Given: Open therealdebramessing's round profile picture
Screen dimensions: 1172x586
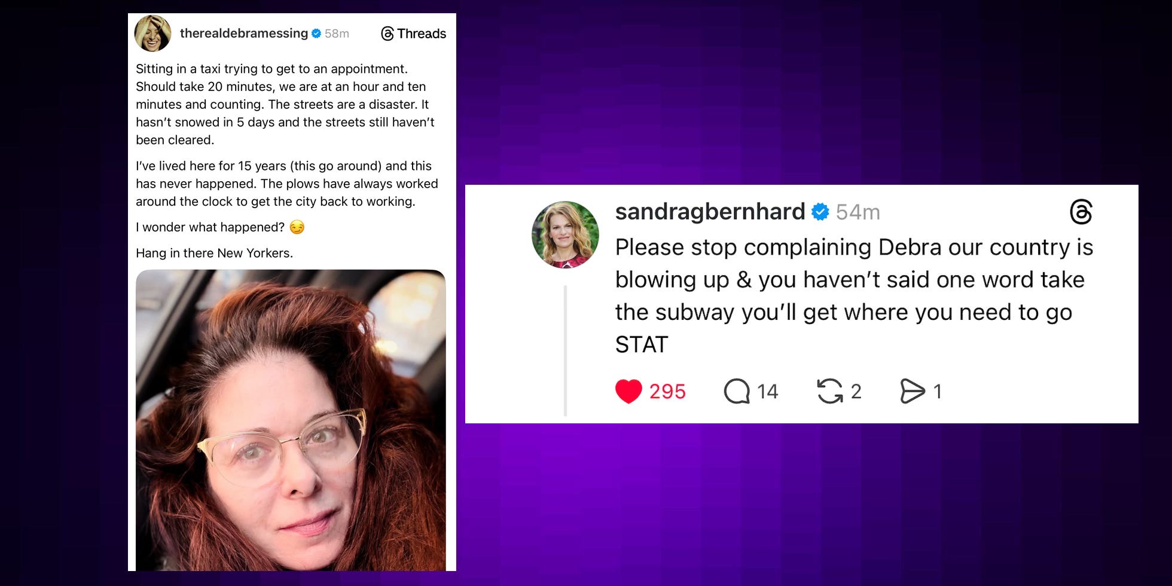Looking at the screenshot, I should tap(153, 33).
